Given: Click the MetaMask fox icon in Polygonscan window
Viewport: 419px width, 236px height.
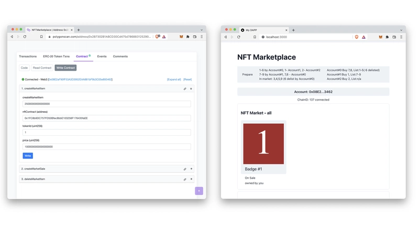Looking at the screenshot, I should [181, 37].
